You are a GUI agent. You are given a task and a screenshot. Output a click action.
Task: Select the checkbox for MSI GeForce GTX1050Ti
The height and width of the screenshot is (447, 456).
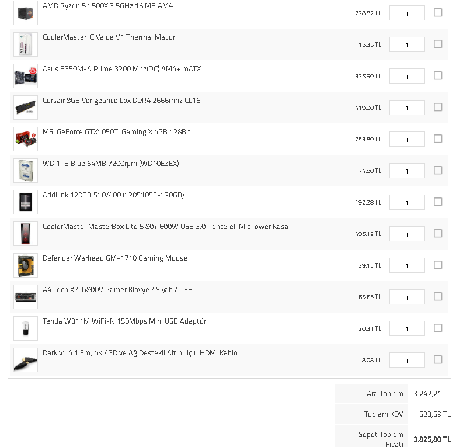coord(438,138)
